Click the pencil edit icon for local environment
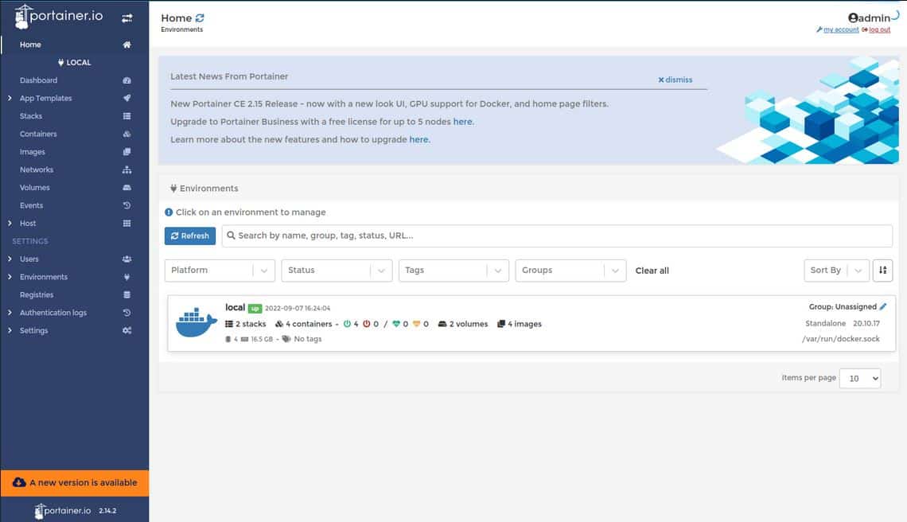Viewport: 907px width, 522px height. pyautogui.click(x=882, y=306)
